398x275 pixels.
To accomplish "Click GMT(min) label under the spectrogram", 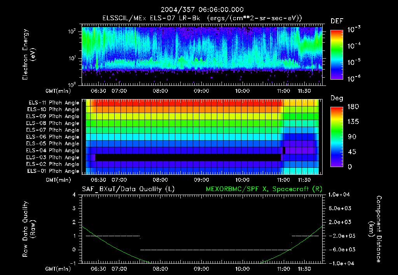I will click(x=58, y=91).
